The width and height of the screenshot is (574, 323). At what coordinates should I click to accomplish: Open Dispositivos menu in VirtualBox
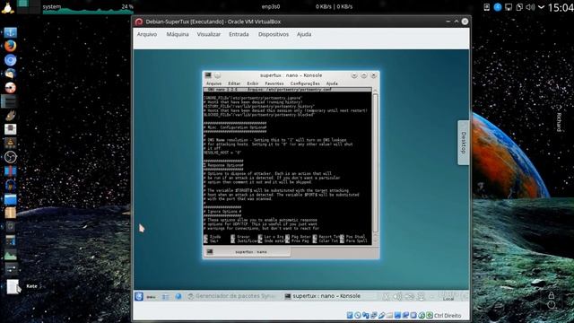[x=274, y=34]
